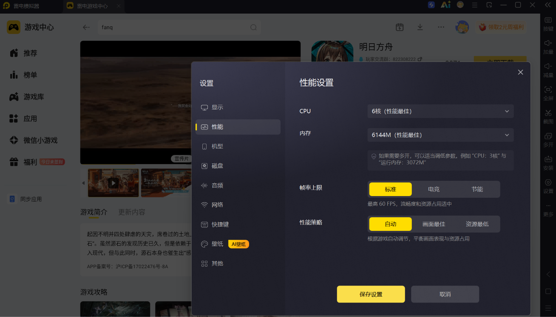Expand the 内存 6144M dropdown
This screenshot has height=317, width=556.
[441, 135]
